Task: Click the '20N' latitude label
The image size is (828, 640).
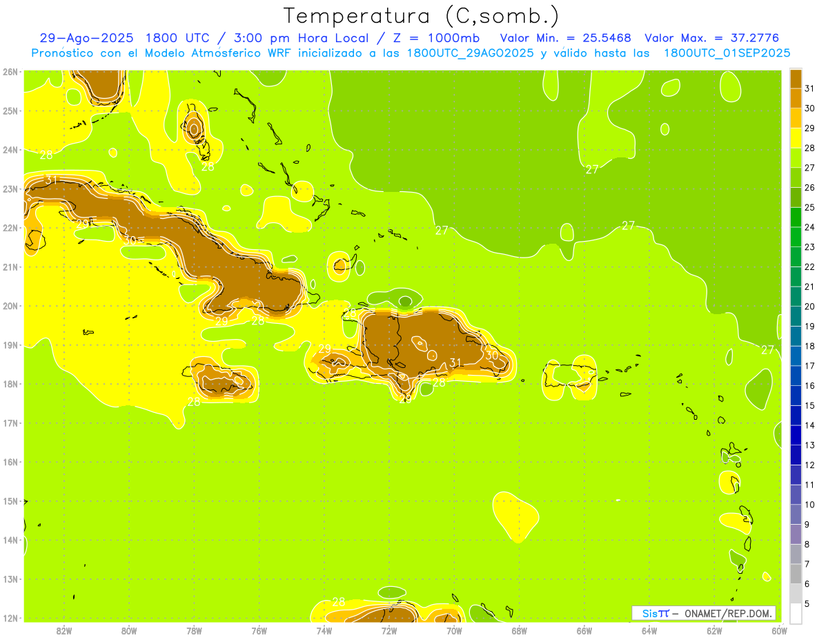Action: (10, 306)
